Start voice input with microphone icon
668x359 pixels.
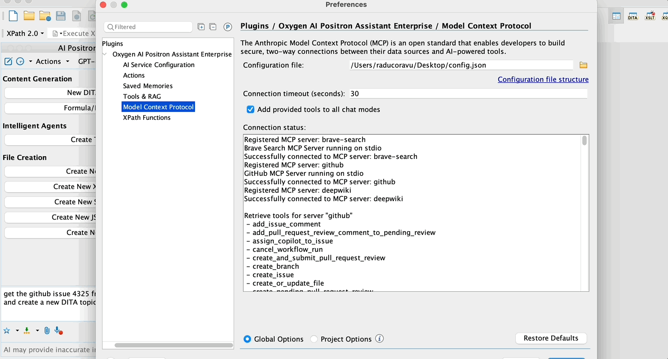tap(58, 330)
